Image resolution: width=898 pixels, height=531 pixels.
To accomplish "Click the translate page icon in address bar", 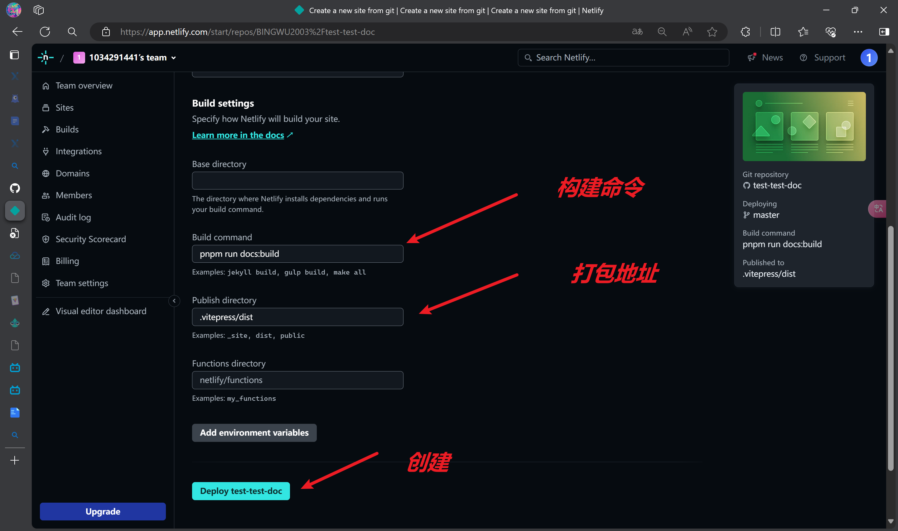I will point(637,32).
